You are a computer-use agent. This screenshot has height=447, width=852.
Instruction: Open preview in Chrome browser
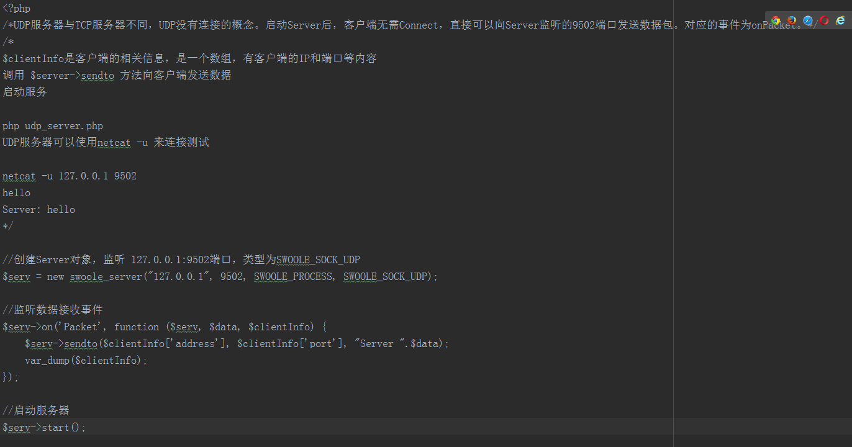coord(776,20)
